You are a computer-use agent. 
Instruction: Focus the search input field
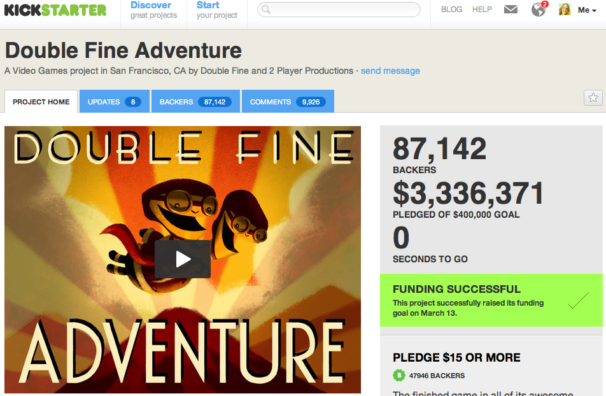(x=339, y=10)
